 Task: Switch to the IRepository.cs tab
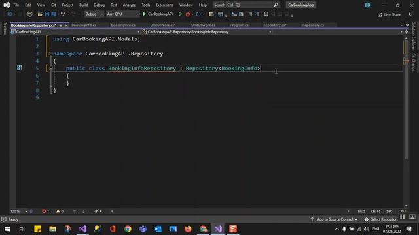tap(312, 25)
